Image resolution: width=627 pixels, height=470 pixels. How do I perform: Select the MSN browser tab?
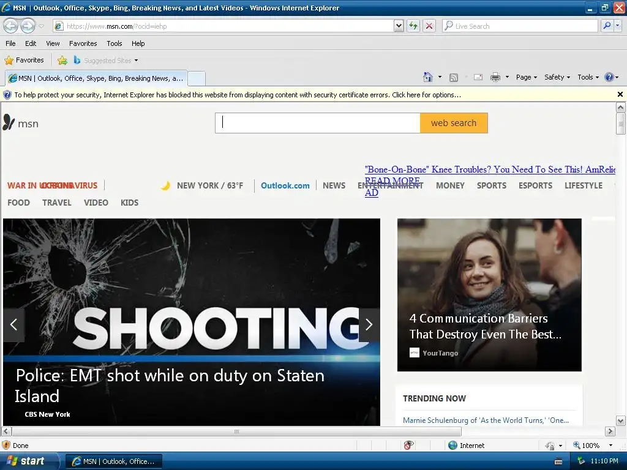[x=96, y=78]
